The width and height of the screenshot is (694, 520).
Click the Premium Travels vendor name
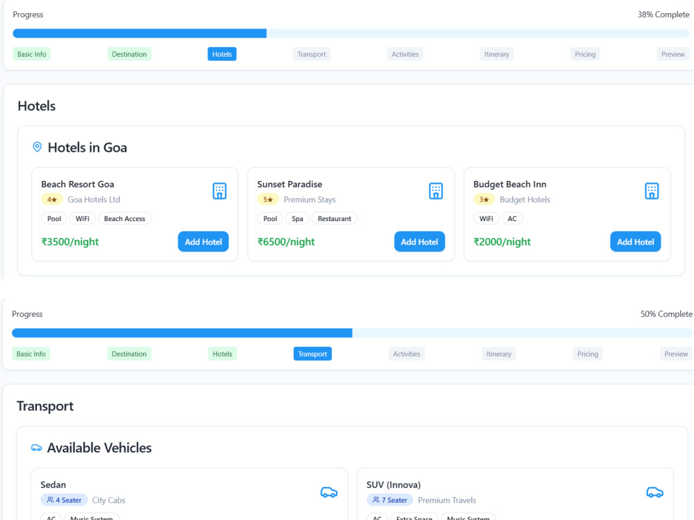[x=447, y=500]
